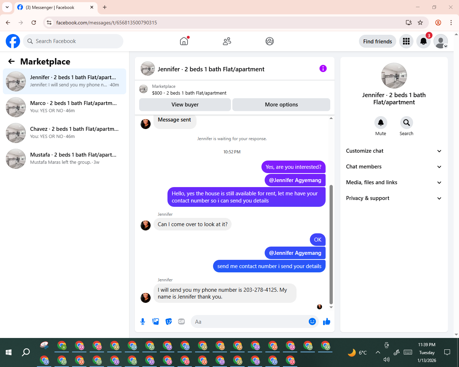459x367 pixels.
Task: Close the Messenger browser tab
Action: [x=92, y=7]
